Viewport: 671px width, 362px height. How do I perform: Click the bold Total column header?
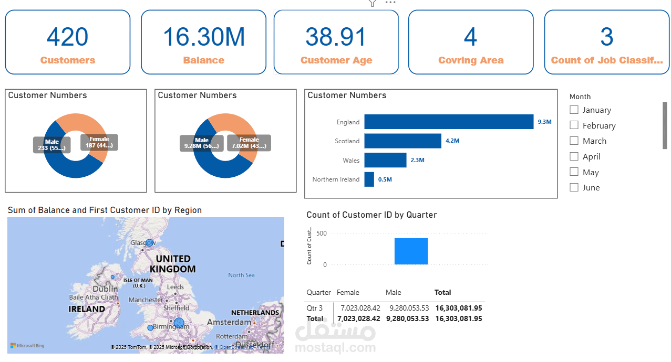[443, 292]
